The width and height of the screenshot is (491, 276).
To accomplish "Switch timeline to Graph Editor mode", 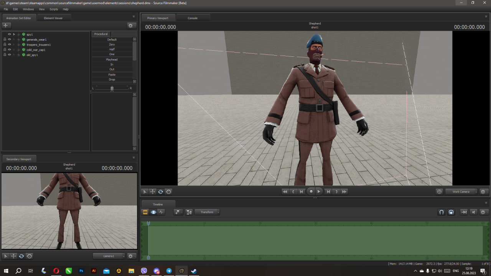I will point(161,212).
